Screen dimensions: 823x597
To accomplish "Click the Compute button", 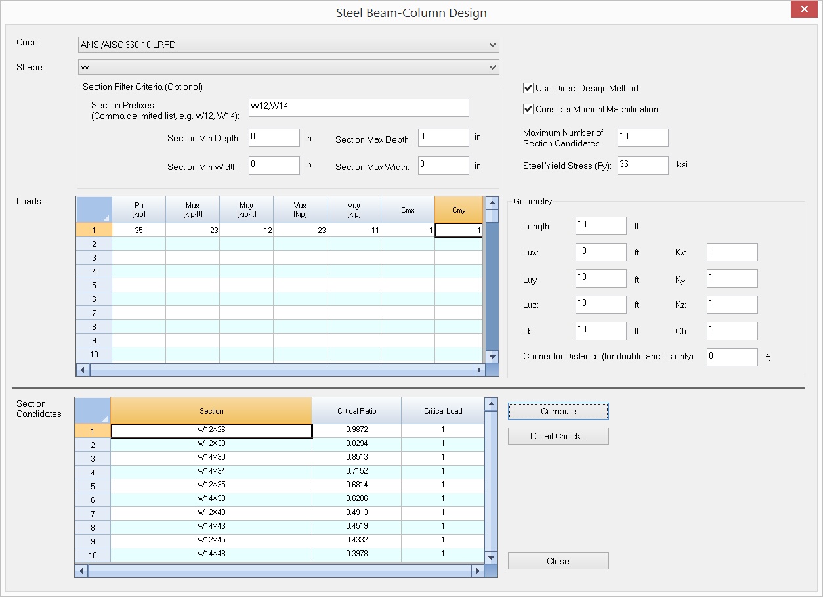I will [559, 411].
